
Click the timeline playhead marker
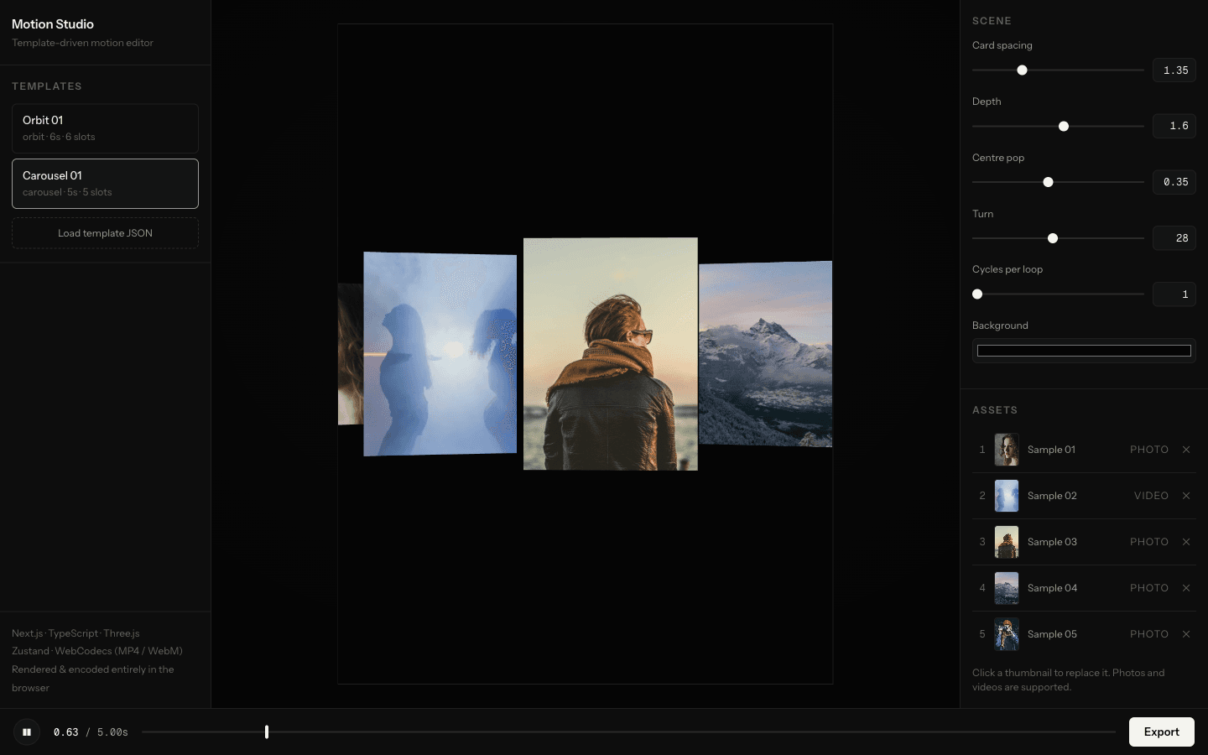tap(267, 732)
